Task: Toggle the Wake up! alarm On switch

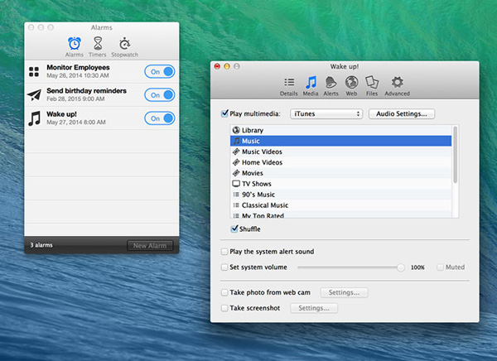Action: 159,118
